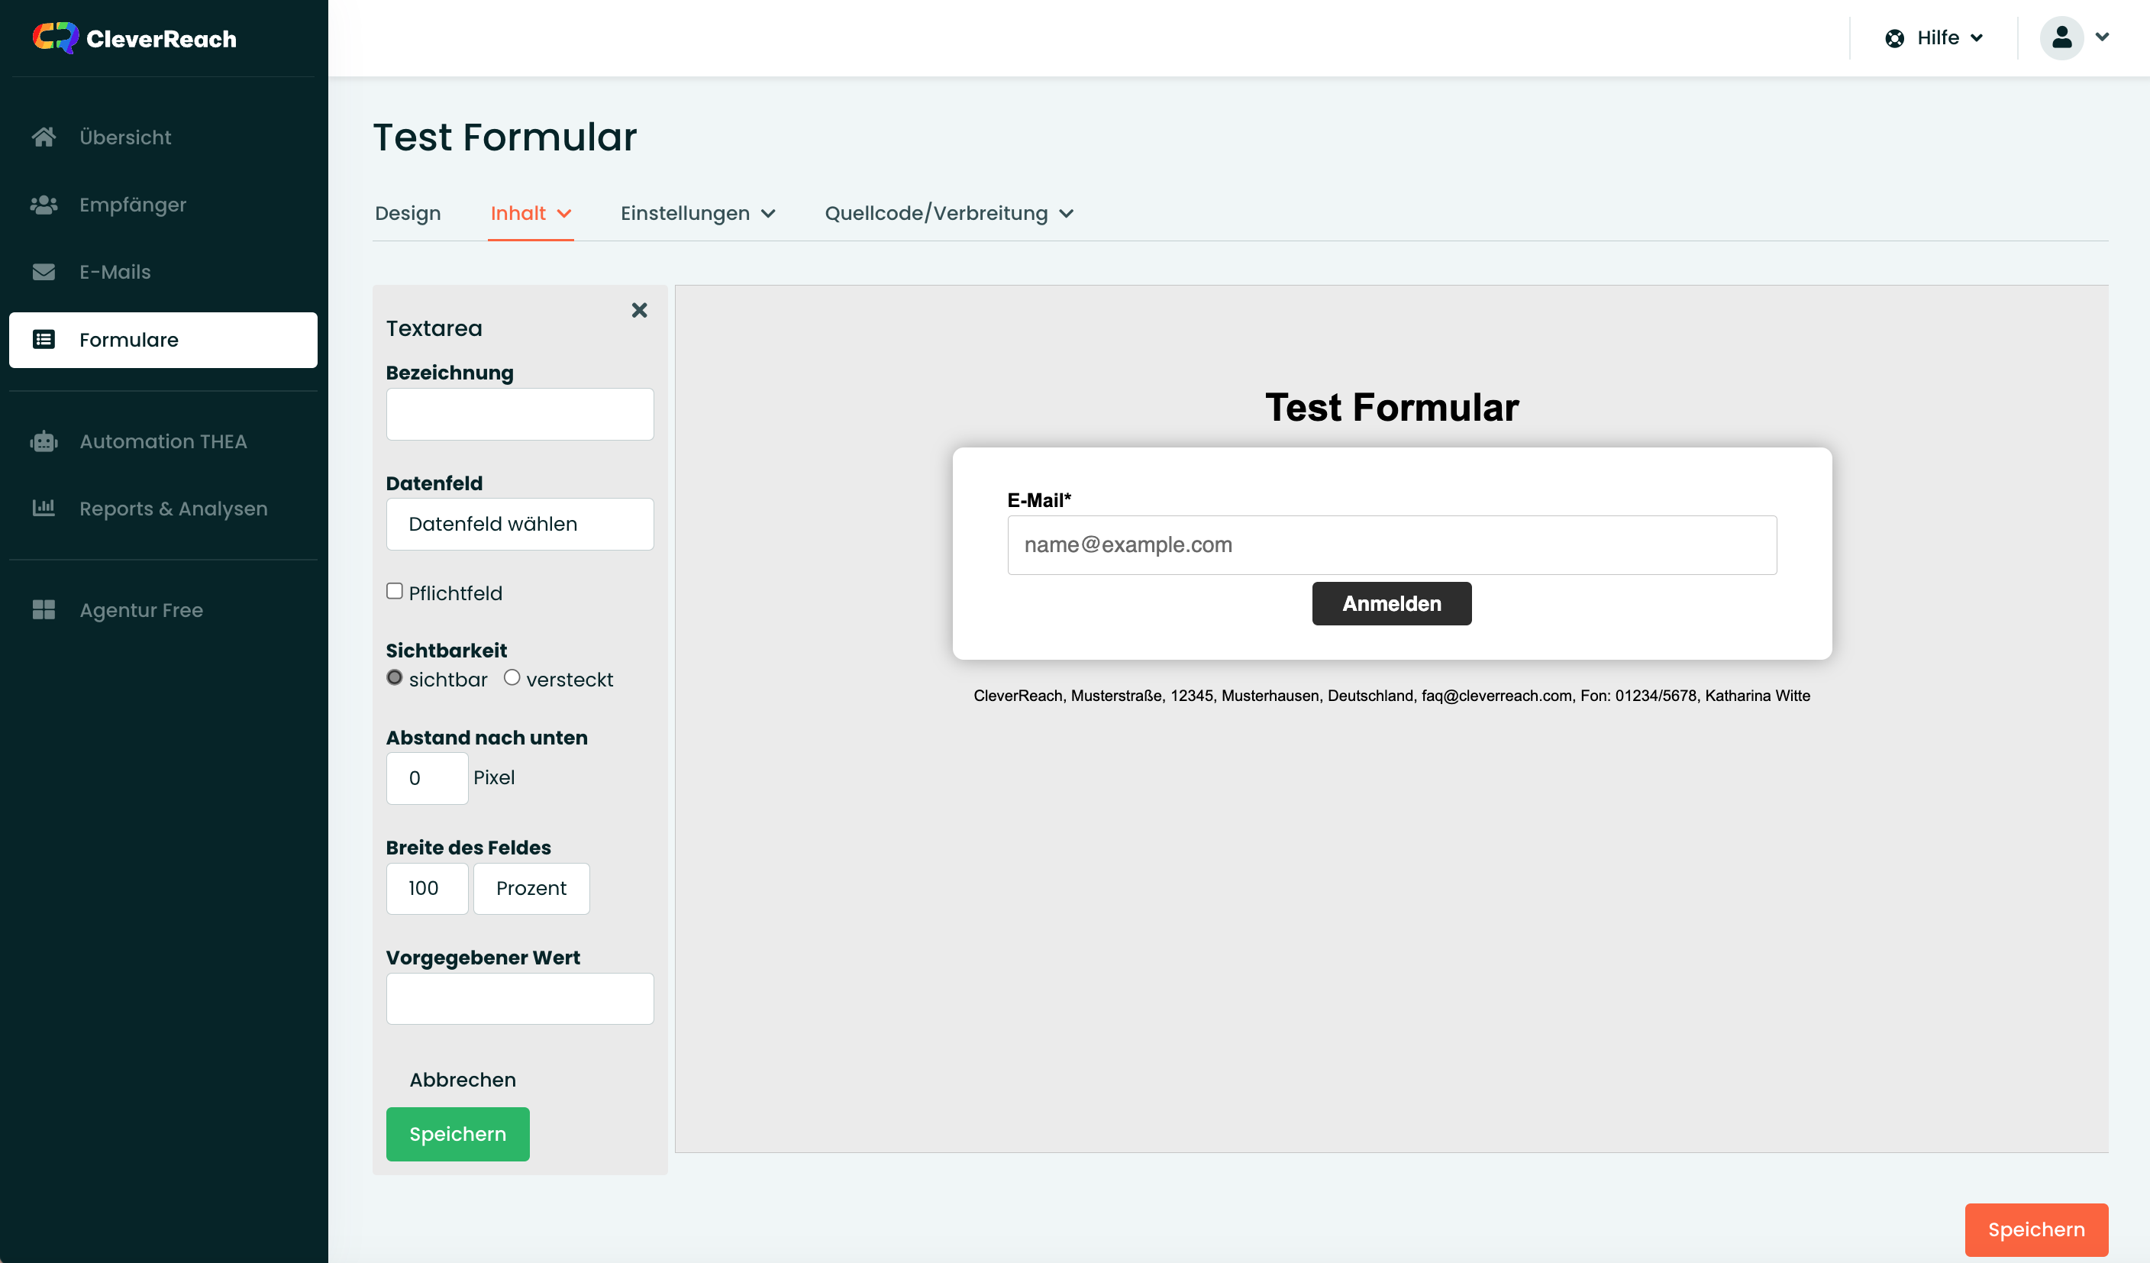Select the versteckt radio option
This screenshot has height=1263, width=2150.
click(x=512, y=677)
